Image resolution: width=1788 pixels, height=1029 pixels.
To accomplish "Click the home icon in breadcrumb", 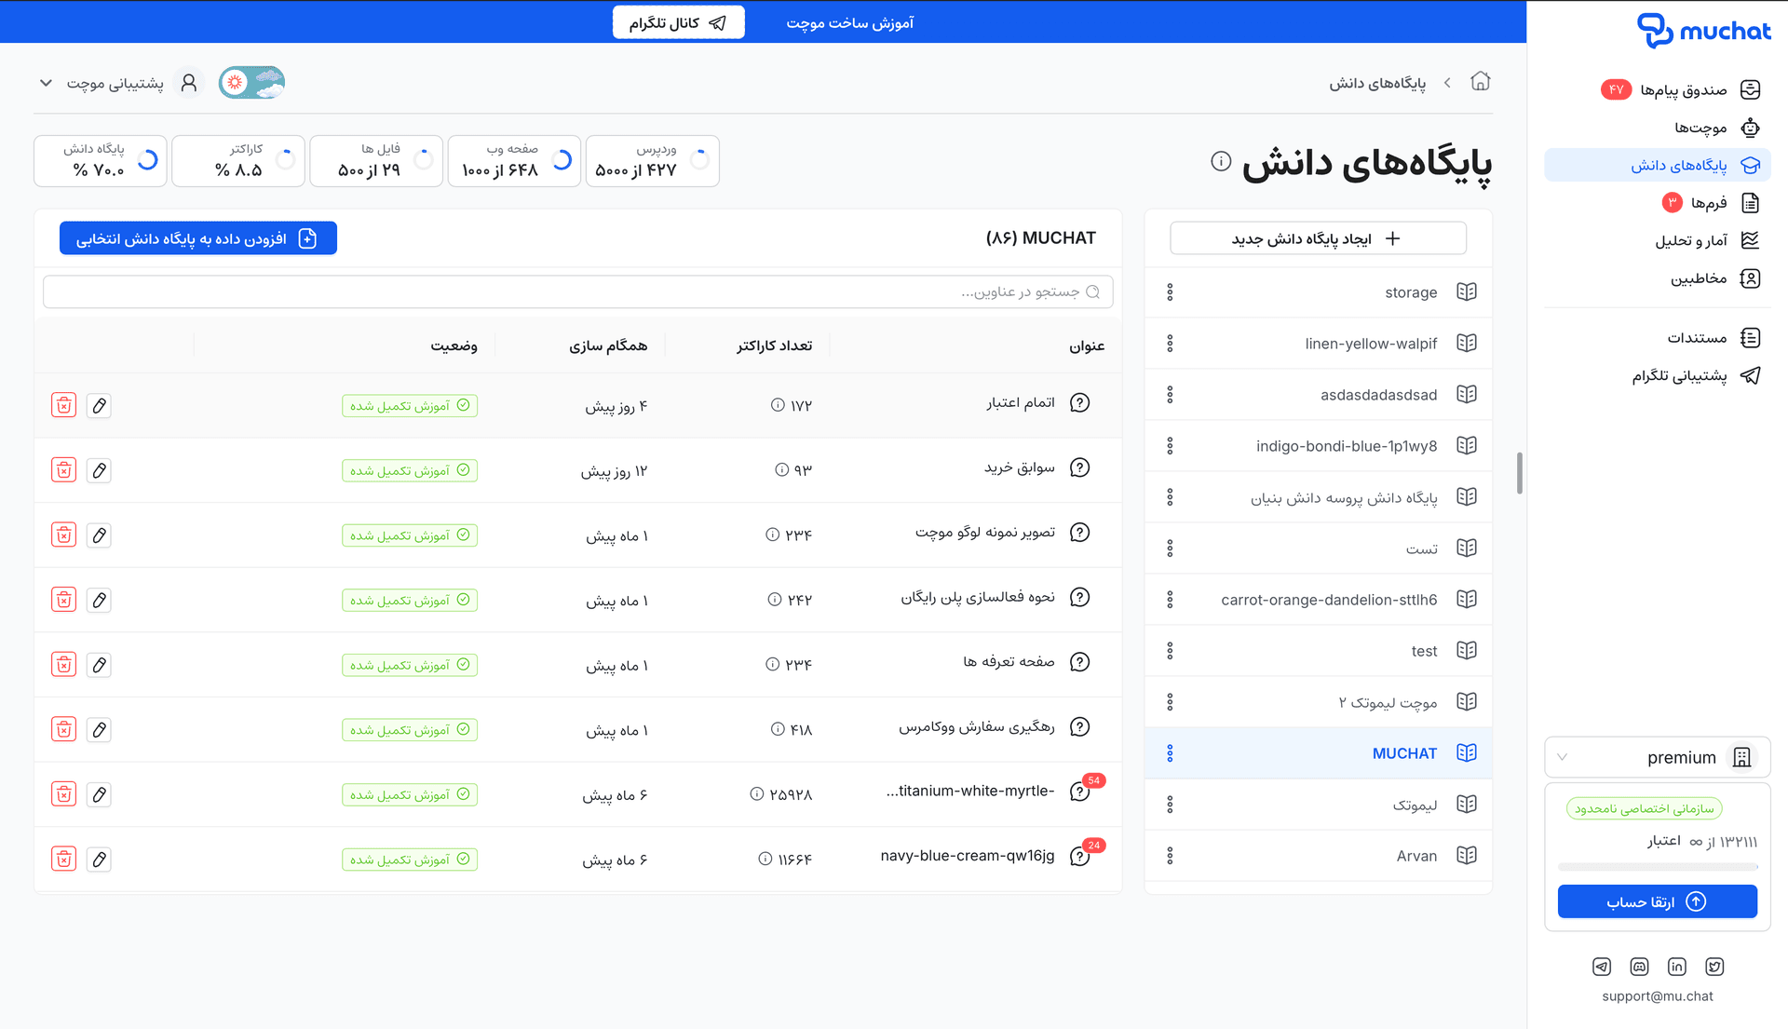I will [1480, 82].
